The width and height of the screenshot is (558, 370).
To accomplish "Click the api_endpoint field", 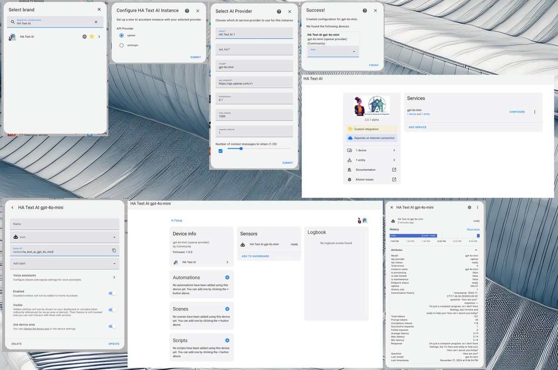I will [x=254, y=82].
